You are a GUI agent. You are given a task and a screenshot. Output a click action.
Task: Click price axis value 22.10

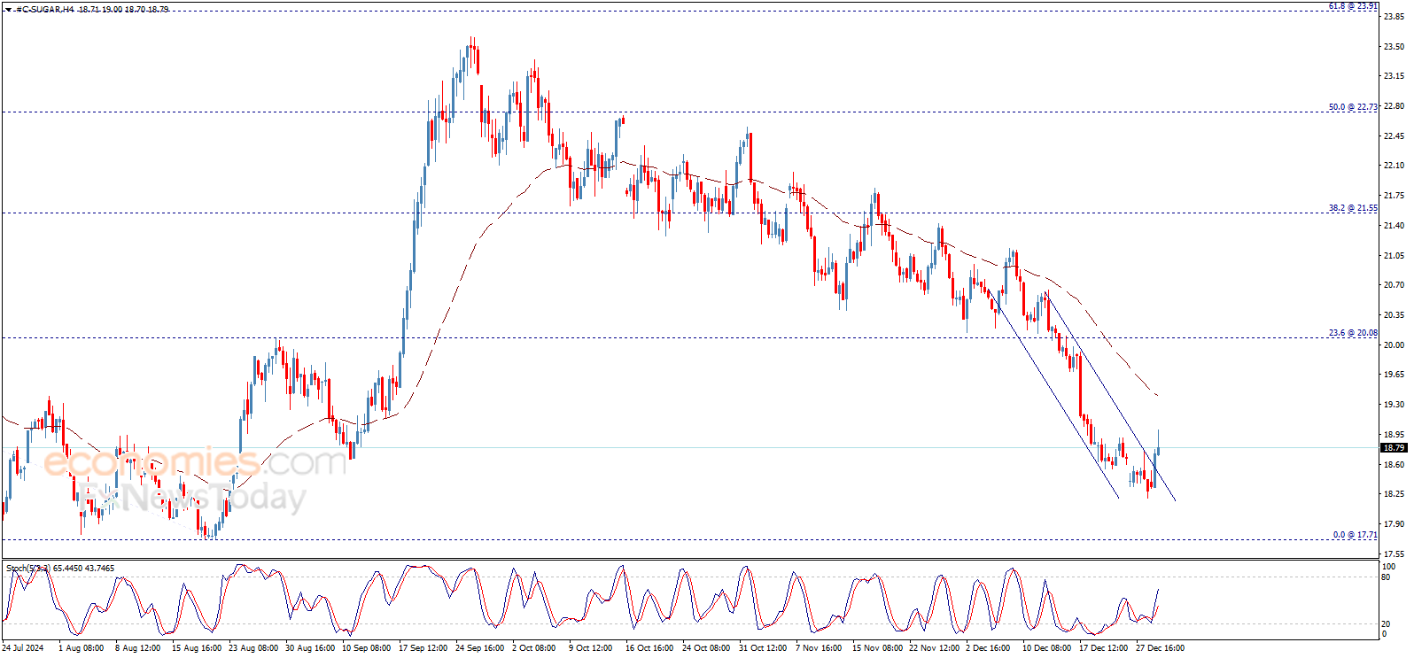pyautogui.click(x=1394, y=166)
